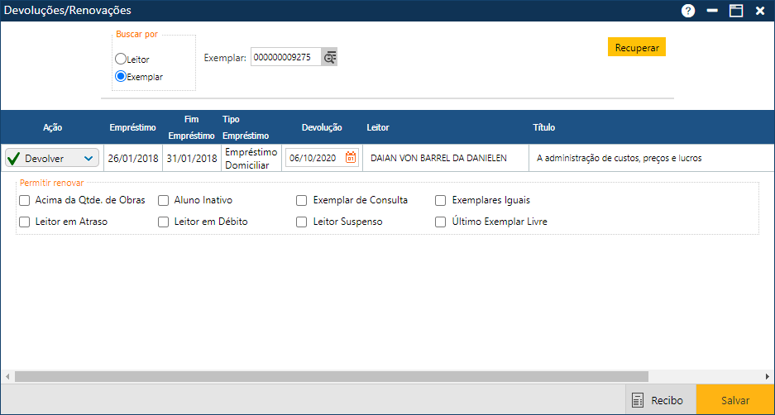This screenshot has height=415, width=775.
Task: Click the horizontal scrollbar thumb
Action: (x=331, y=376)
